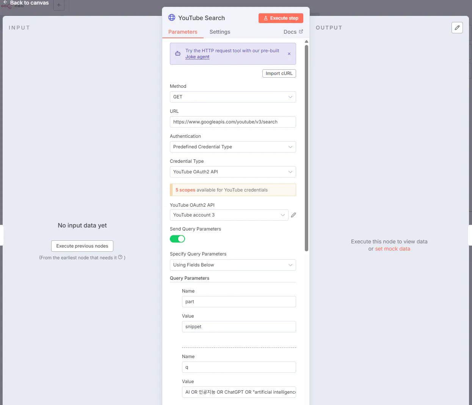Open the Specify Query Parameters dropdown
The width and height of the screenshot is (472, 405).
tap(233, 265)
